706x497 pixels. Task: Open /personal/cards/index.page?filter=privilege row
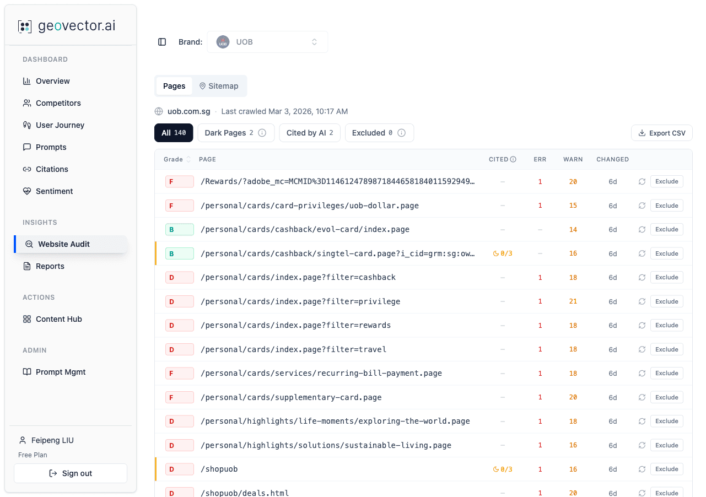click(423, 301)
